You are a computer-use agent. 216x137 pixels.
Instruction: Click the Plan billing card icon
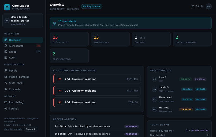click(6, 102)
